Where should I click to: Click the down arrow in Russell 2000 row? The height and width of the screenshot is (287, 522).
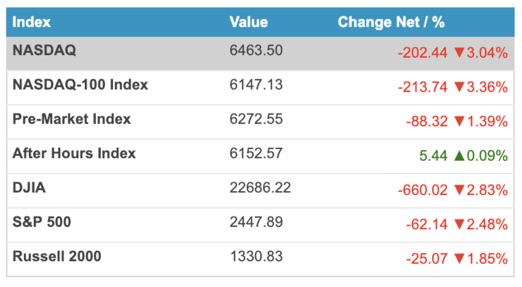tap(459, 259)
